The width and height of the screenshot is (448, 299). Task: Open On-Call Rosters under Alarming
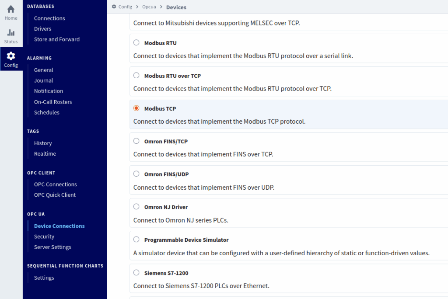click(53, 102)
